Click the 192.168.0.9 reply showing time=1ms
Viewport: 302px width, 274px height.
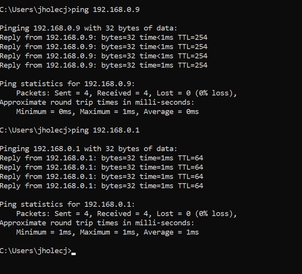103,65
